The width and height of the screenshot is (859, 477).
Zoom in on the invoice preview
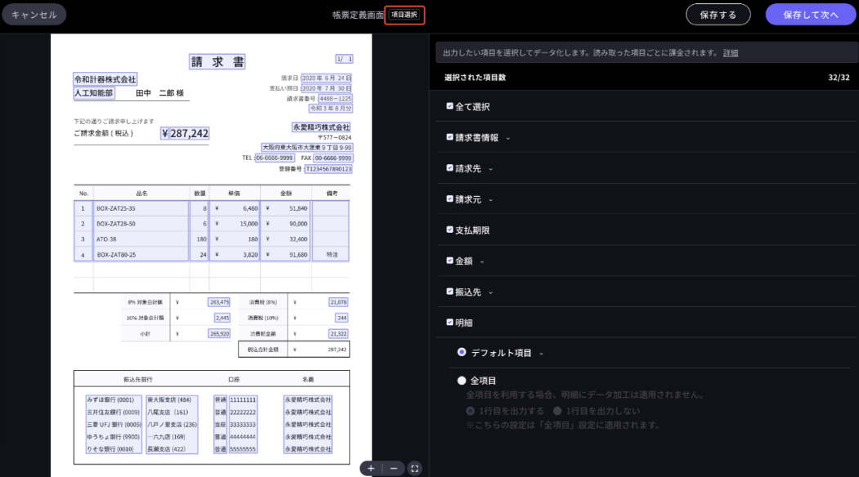(371, 468)
